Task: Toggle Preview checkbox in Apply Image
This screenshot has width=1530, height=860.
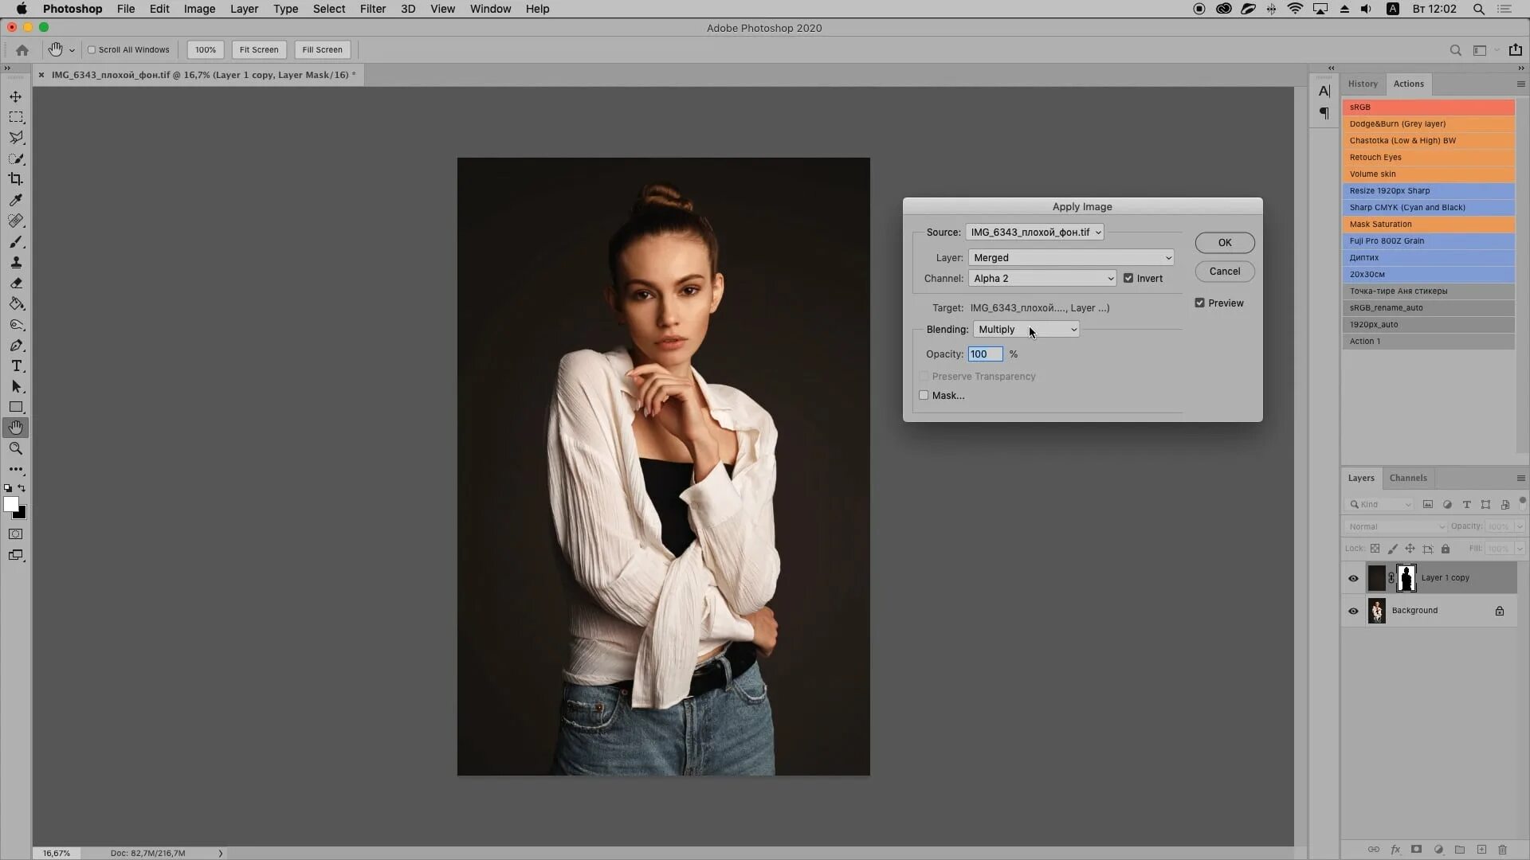Action: click(x=1199, y=303)
